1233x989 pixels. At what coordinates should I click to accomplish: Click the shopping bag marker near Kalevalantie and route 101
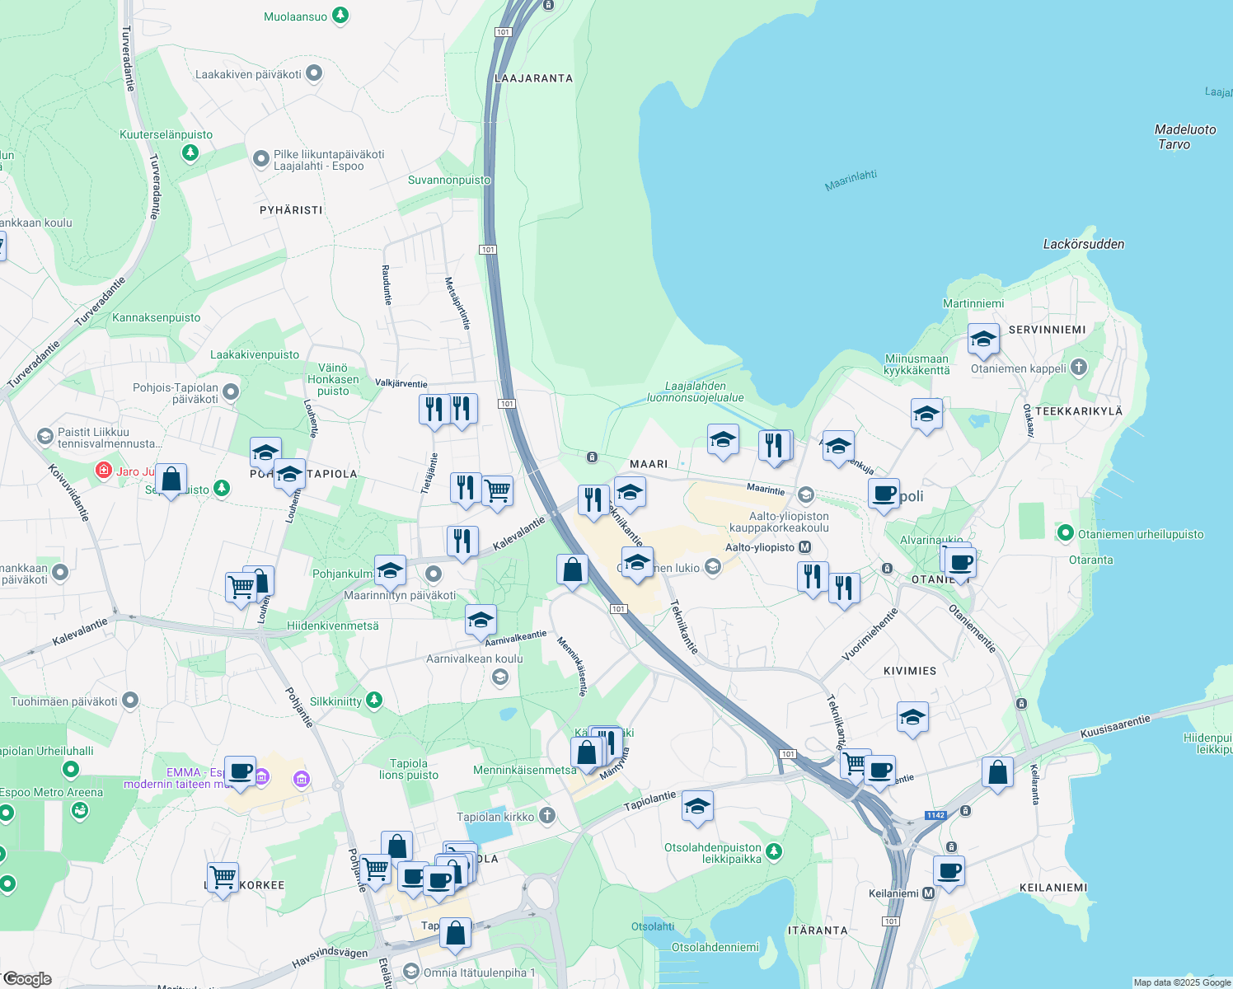coord(572,571)
